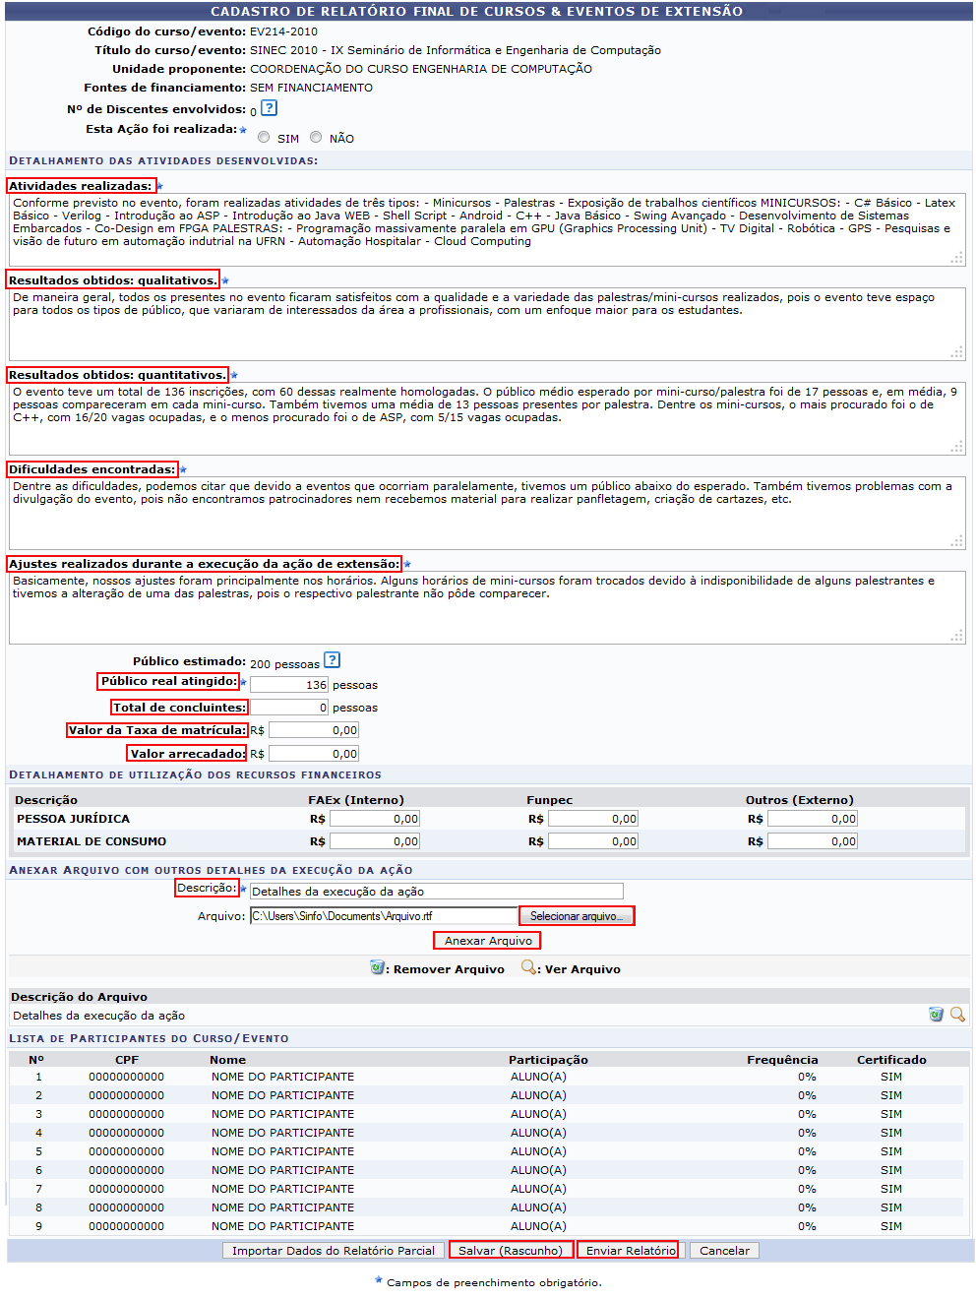The height and width of the screenshot is (1299, 976).
Task: Click FAEx field for Pessoa Jurídica
Action: (374, 819)
